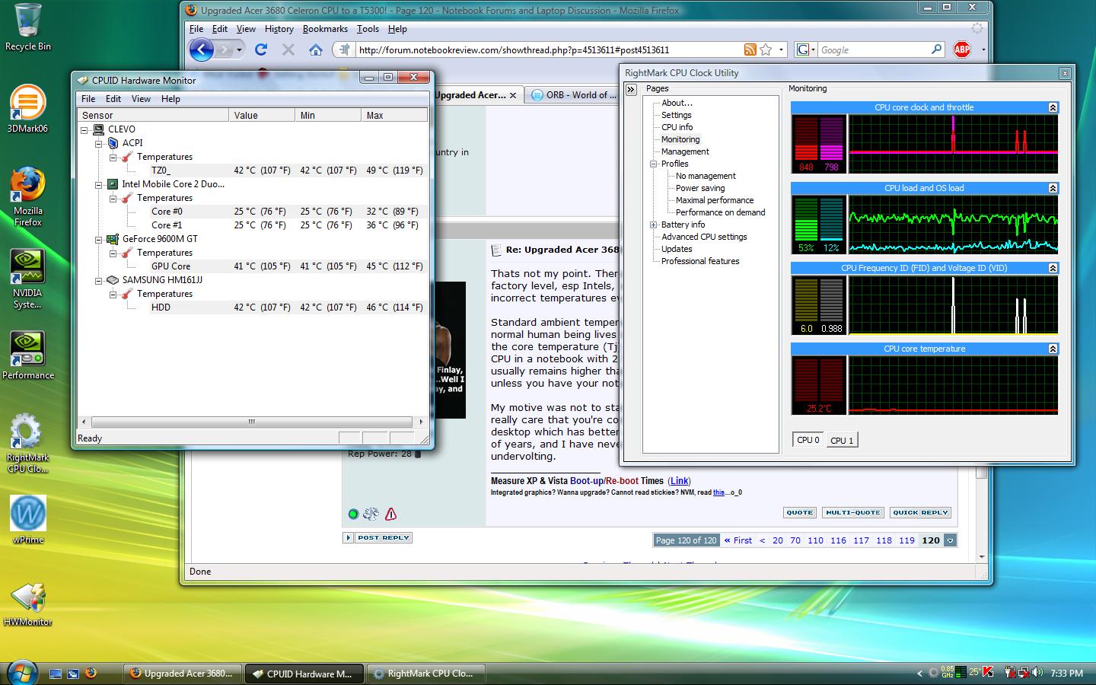Launch 3DMark06 from the desktop

(x=27, y=110)
